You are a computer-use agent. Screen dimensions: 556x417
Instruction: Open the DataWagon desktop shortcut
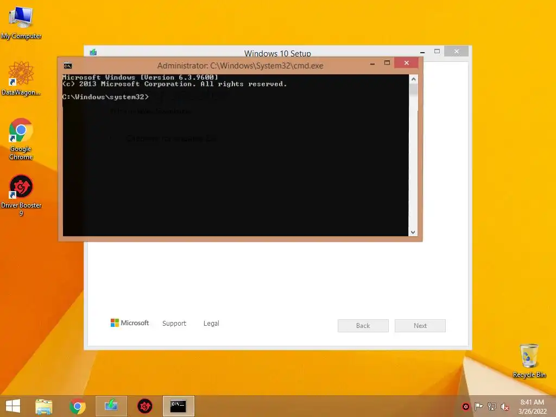[x=21, y=78]
